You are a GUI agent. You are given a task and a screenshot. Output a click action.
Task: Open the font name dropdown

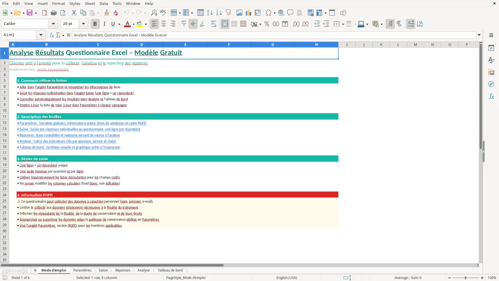pos(53,24)
